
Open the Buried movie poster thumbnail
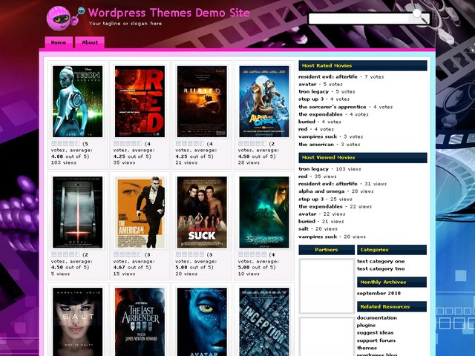tap(202, 102)
